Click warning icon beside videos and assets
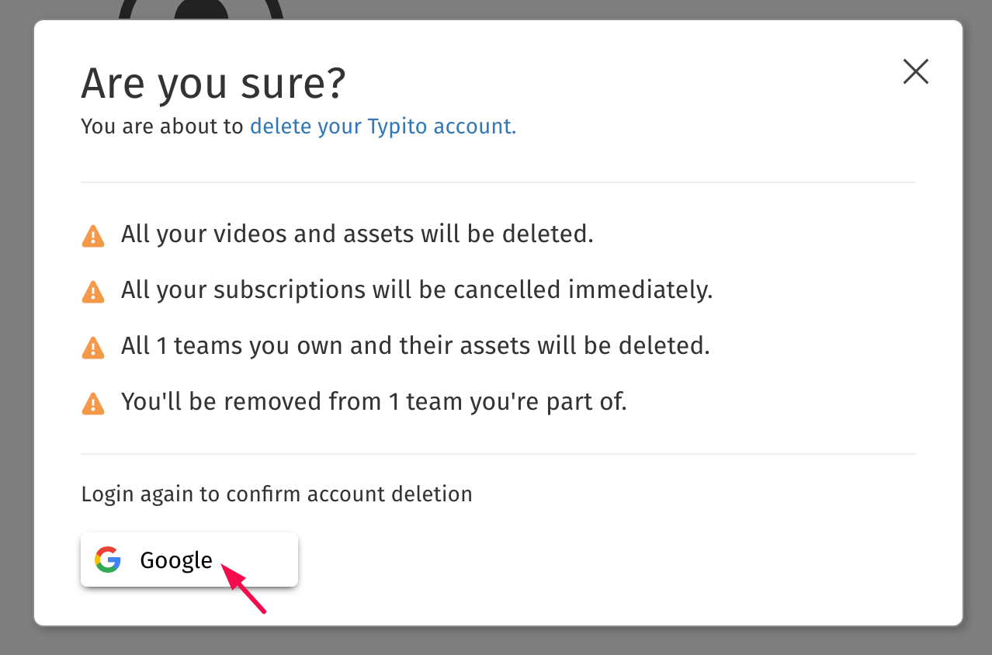This screenshot has width=992, height=655. 93,235
